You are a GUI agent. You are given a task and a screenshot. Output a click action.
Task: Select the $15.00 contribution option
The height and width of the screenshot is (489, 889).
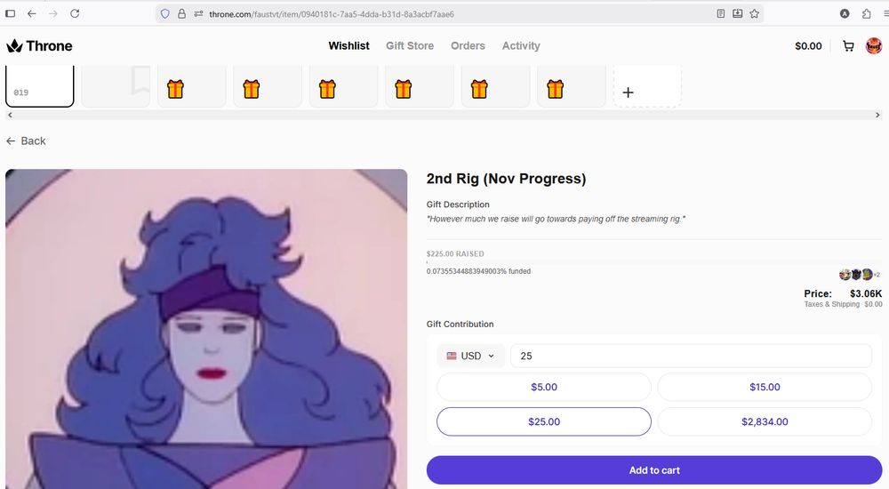(765, 387)
